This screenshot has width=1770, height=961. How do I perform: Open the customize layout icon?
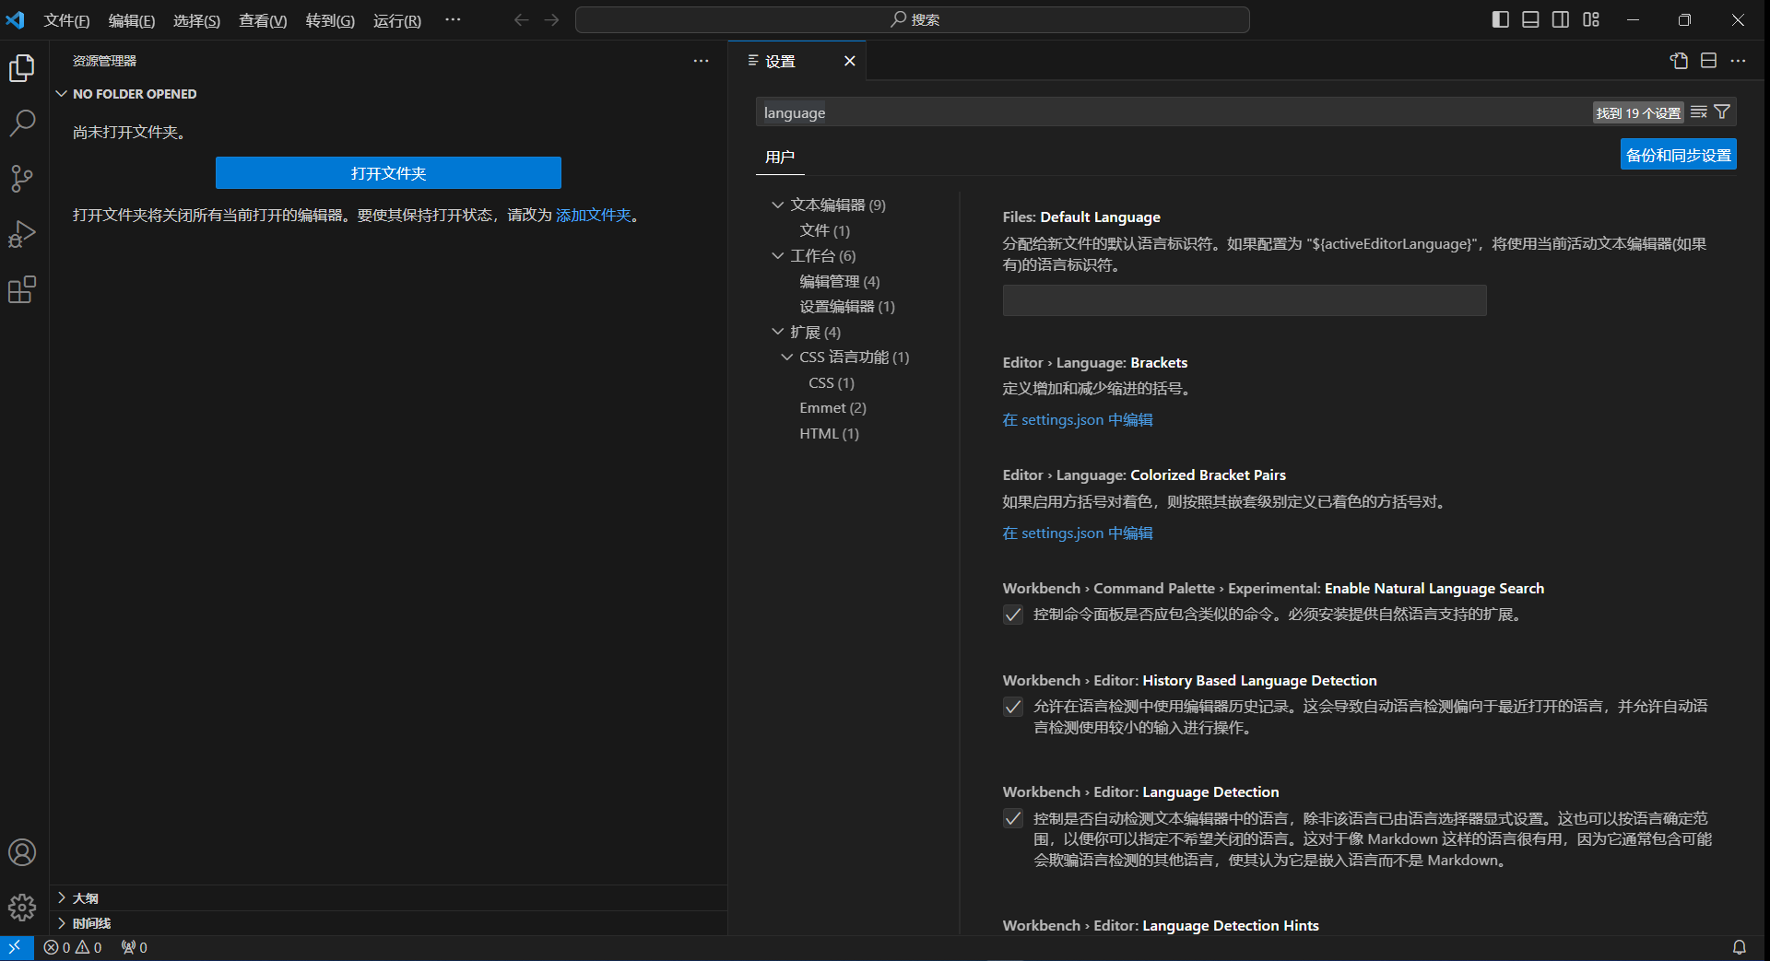click(x=1591, y=19)
